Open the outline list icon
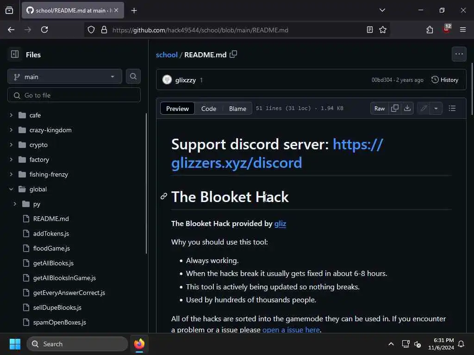Viewport: 474px width, 355px height. pos(452,108)
